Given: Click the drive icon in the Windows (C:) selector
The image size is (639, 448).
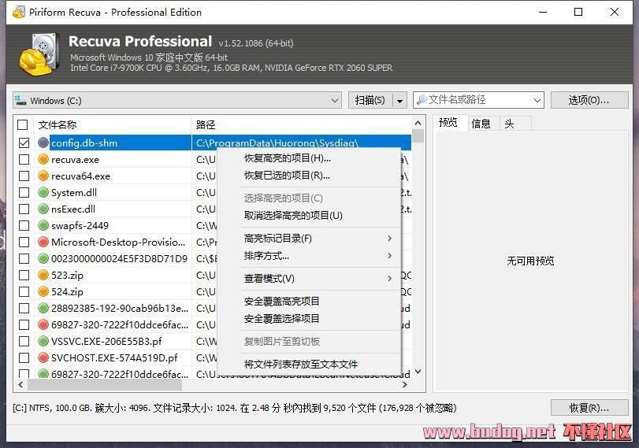Looking at the screenshot, I should tap(21, 101).
